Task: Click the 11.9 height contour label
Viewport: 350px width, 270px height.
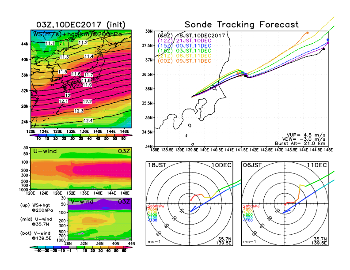Action: (x=87, y=85)
